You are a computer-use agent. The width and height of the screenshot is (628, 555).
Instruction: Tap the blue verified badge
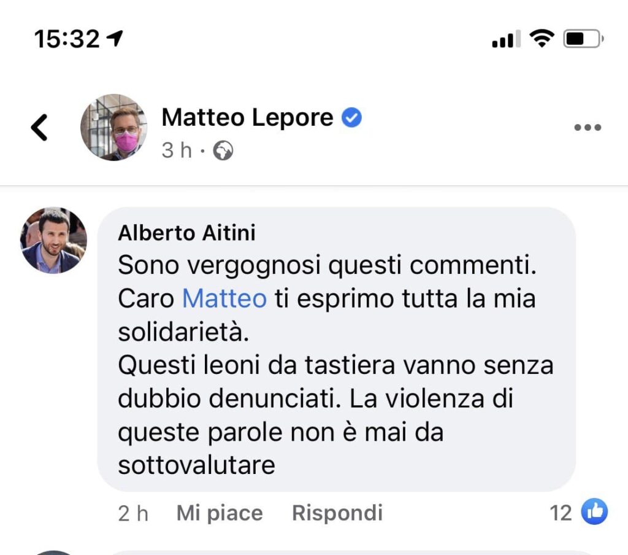click(351, 117)
